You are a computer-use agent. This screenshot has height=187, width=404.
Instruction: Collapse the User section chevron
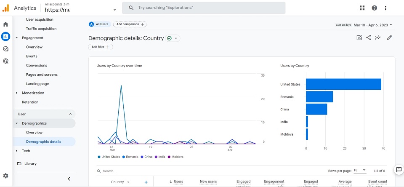click(70, 114)
